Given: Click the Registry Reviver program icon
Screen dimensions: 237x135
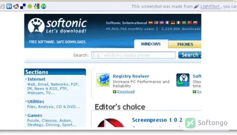Looking at the screenshot, I should click(103, 80).
